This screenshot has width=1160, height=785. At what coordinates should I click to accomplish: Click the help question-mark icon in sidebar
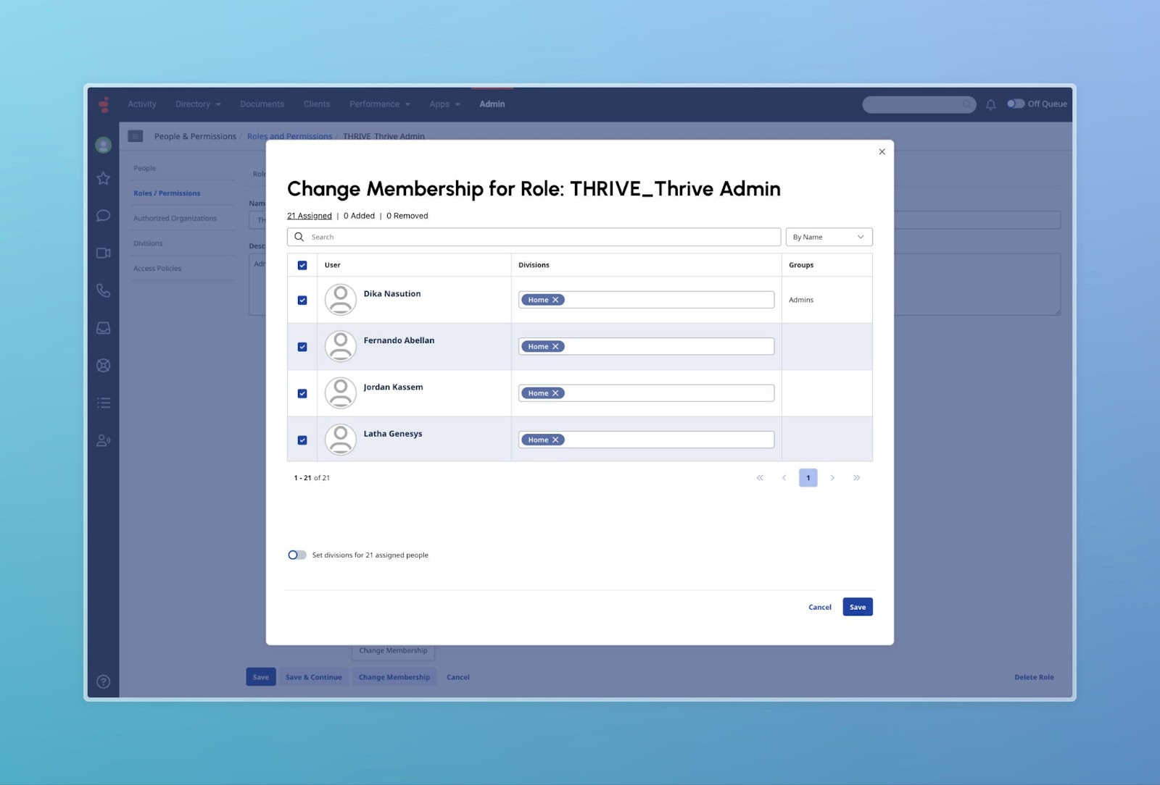[x=104, y=681]
